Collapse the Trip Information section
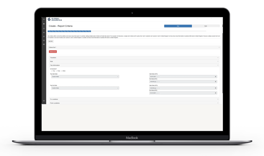The image size is (264, 156). (134, 65)
